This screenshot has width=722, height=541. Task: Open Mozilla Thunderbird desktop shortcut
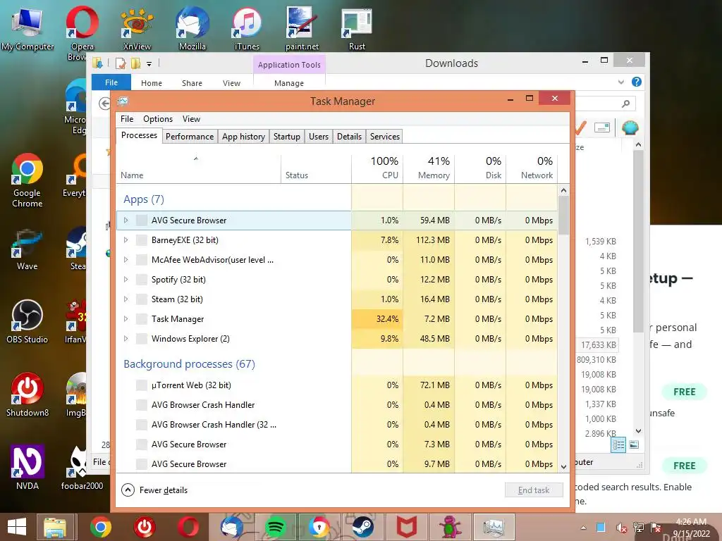[x=192, y=28]
